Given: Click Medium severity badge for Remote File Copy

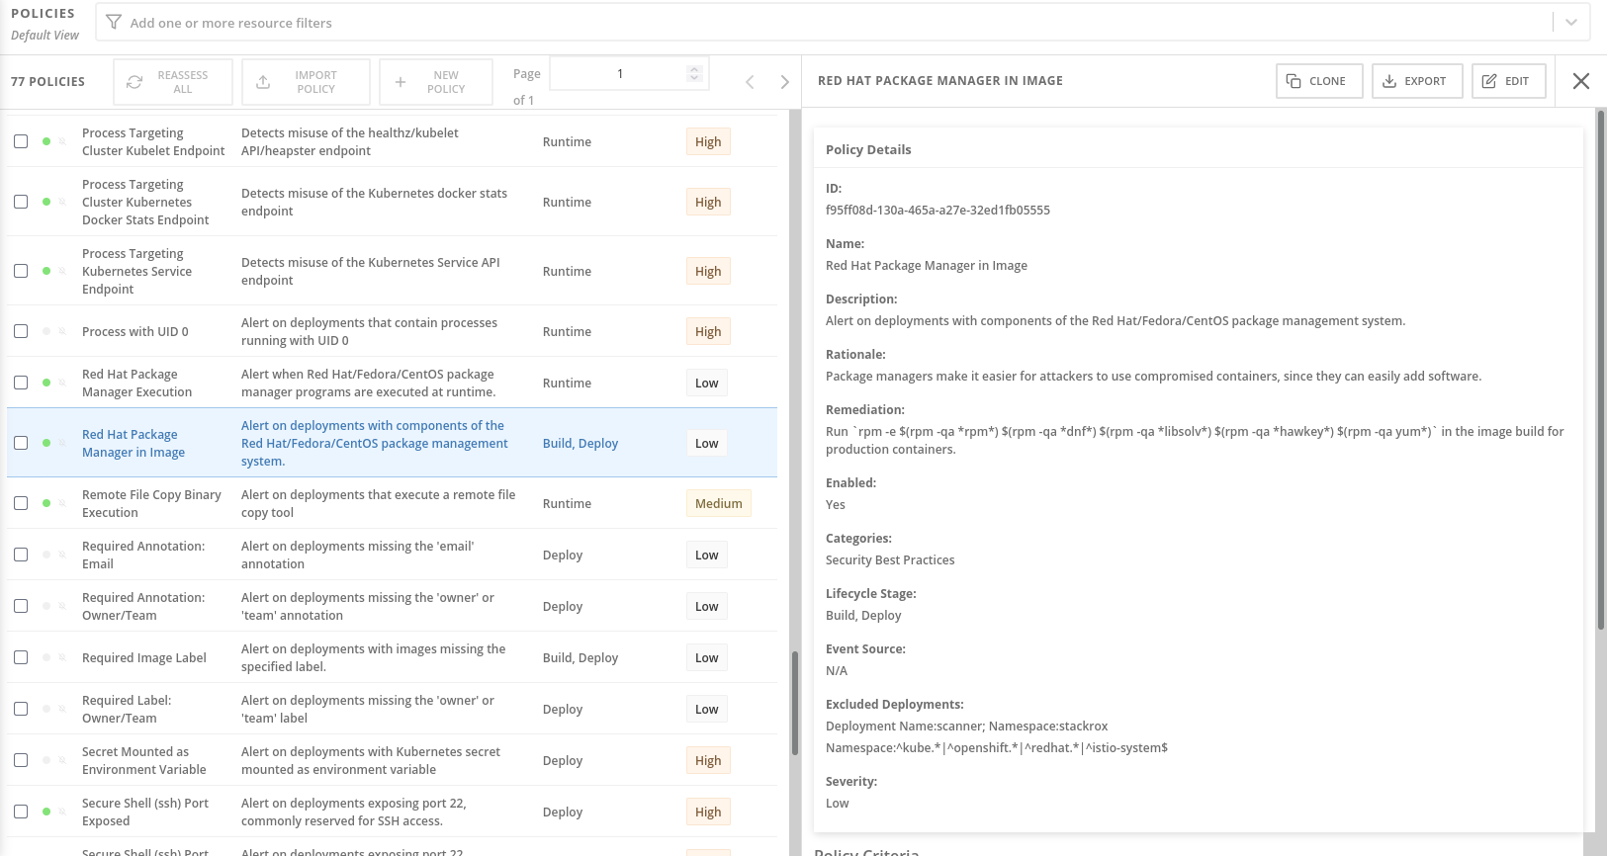Looking at the screenshot, I should 718,503.
